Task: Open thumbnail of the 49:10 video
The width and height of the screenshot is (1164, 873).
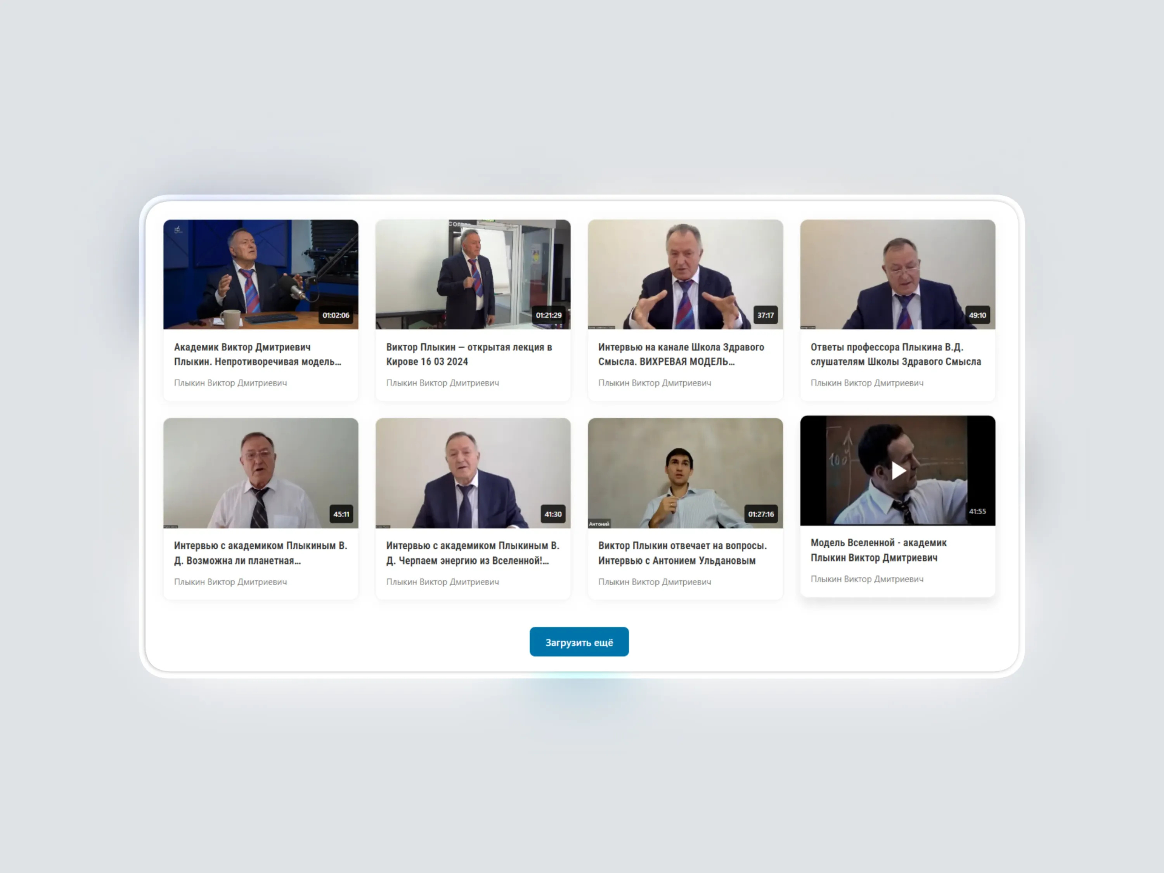Action: (898, 274)
